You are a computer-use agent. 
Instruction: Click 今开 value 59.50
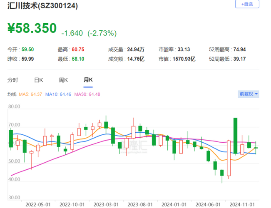point(27,50)
